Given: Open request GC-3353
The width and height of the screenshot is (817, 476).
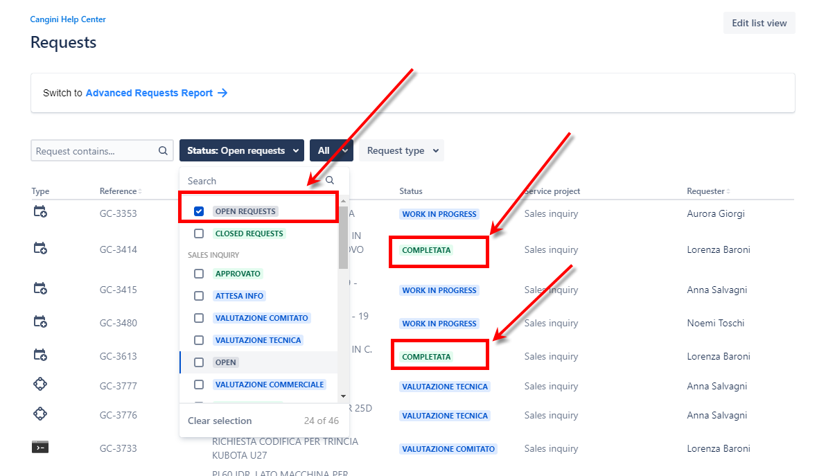Looking at the screenshot, I should point(118,213).
